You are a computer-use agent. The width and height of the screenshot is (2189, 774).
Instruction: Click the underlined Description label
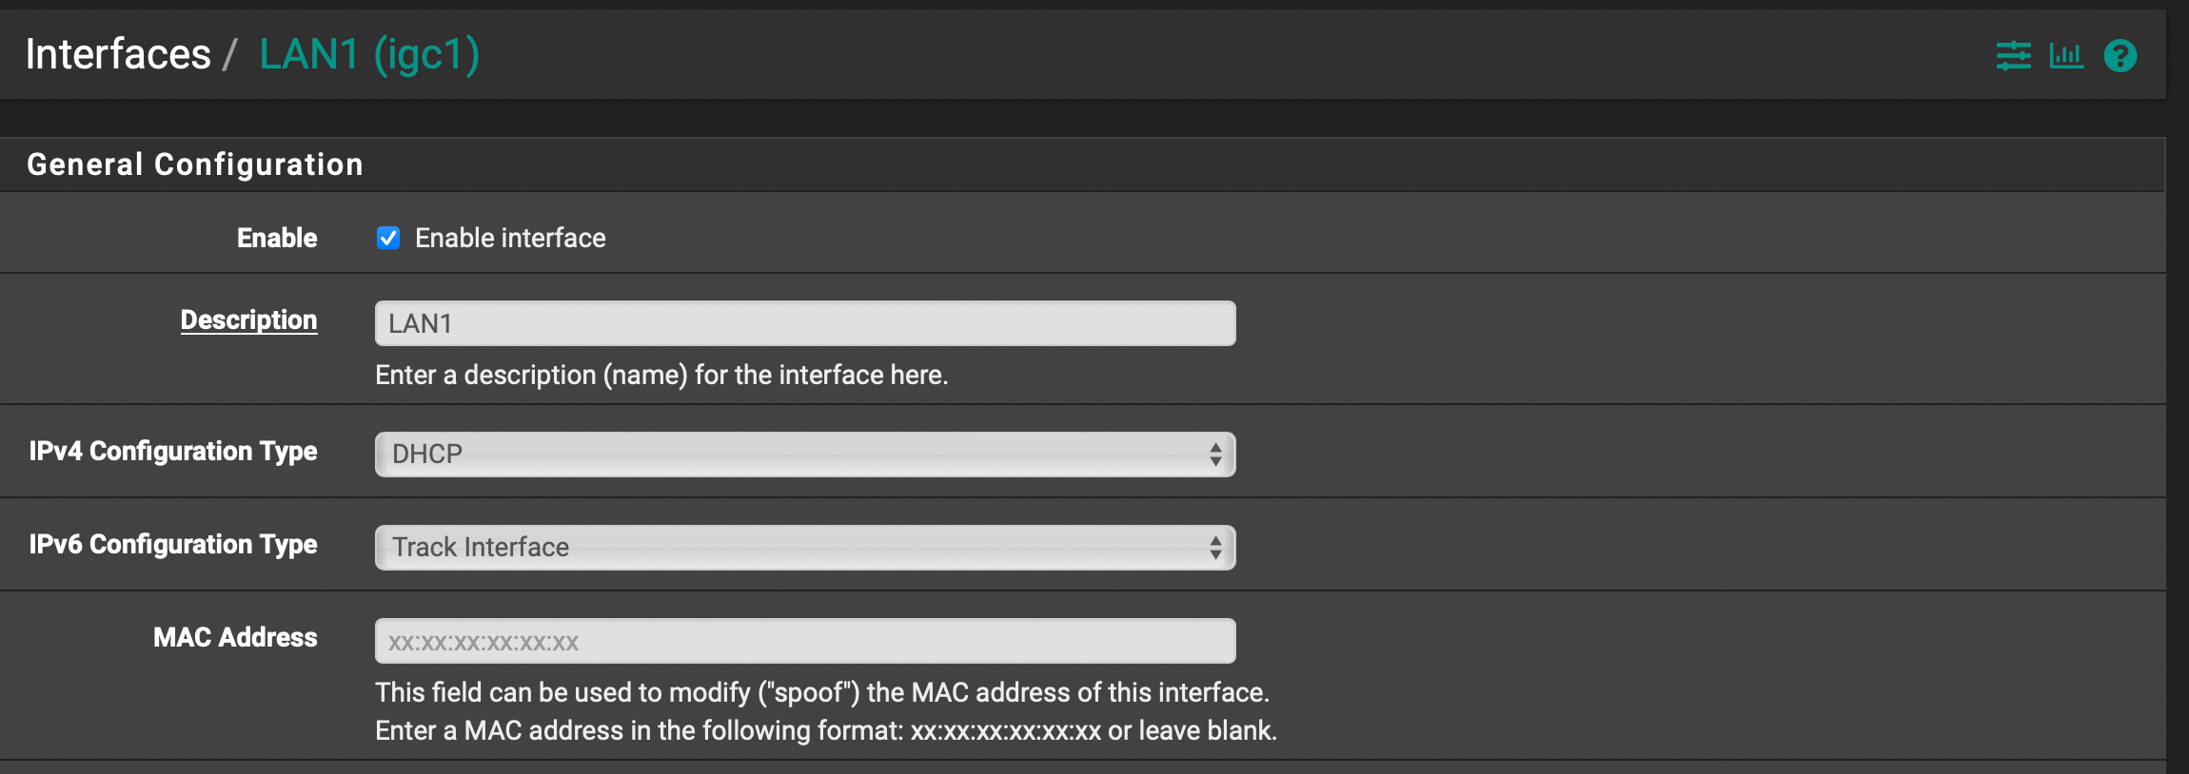pyautogui.click(x=249, y=320)
